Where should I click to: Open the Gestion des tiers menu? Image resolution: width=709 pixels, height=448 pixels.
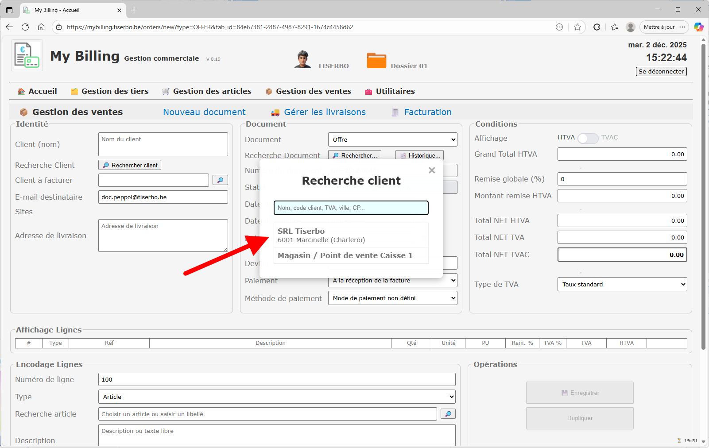point(114,91)
